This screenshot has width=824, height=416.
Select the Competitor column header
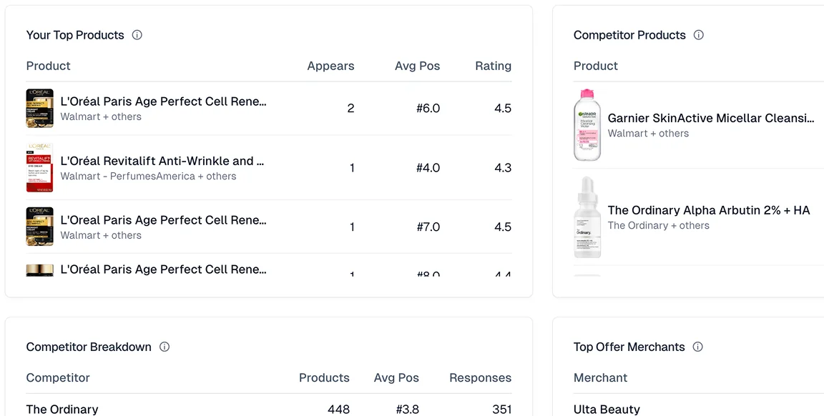point(58,377)
